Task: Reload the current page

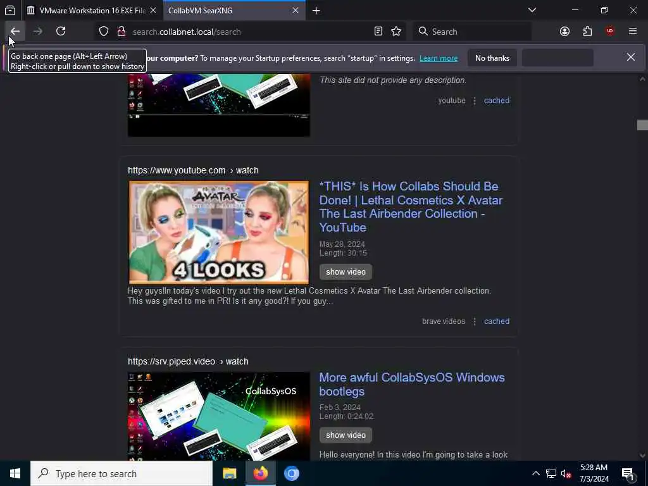Action: 61,32
